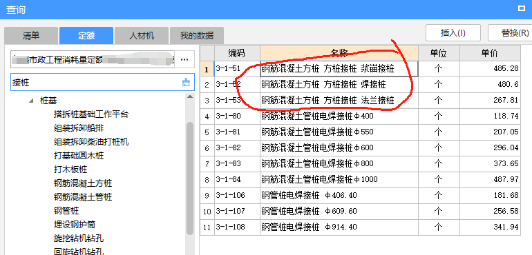Screen dimensions: 532x255
Task: Open the 我的数据 tab
Action: (x=197, y=36)
